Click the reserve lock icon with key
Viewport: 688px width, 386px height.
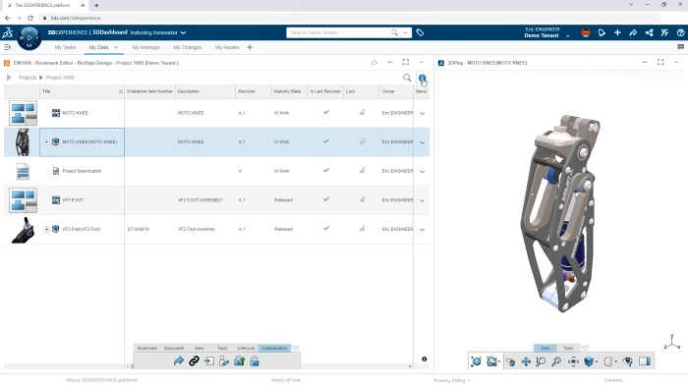click(239, 361)
